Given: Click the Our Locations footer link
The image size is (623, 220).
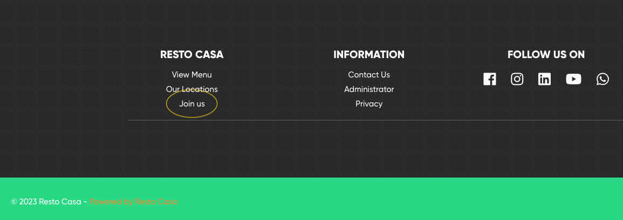Looking at the screenshot, I should tap(191, 89).
